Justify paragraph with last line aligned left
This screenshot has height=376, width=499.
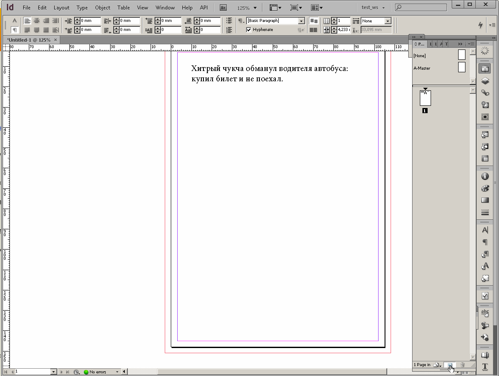coord(28,30)
